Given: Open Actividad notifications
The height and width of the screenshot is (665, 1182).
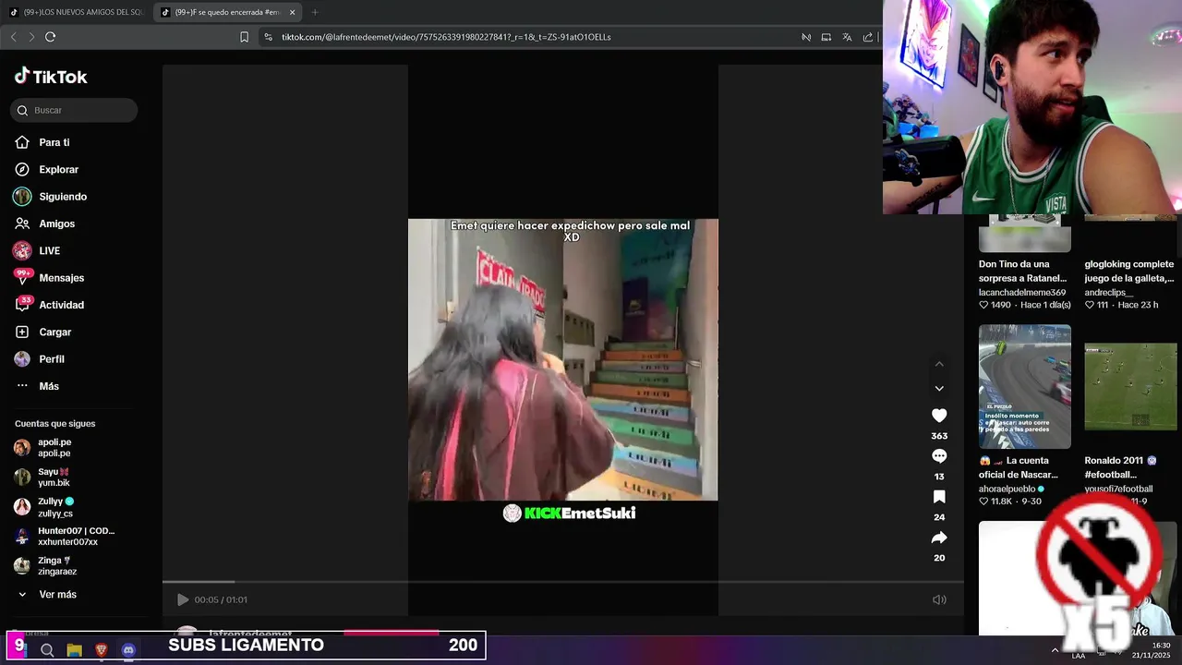Looking at the screenshot, I should (61, 305).
